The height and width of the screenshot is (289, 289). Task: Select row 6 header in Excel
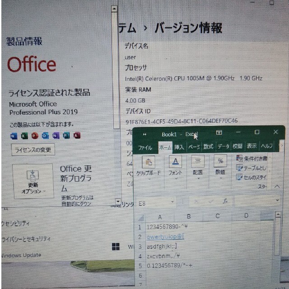(140, 276)
